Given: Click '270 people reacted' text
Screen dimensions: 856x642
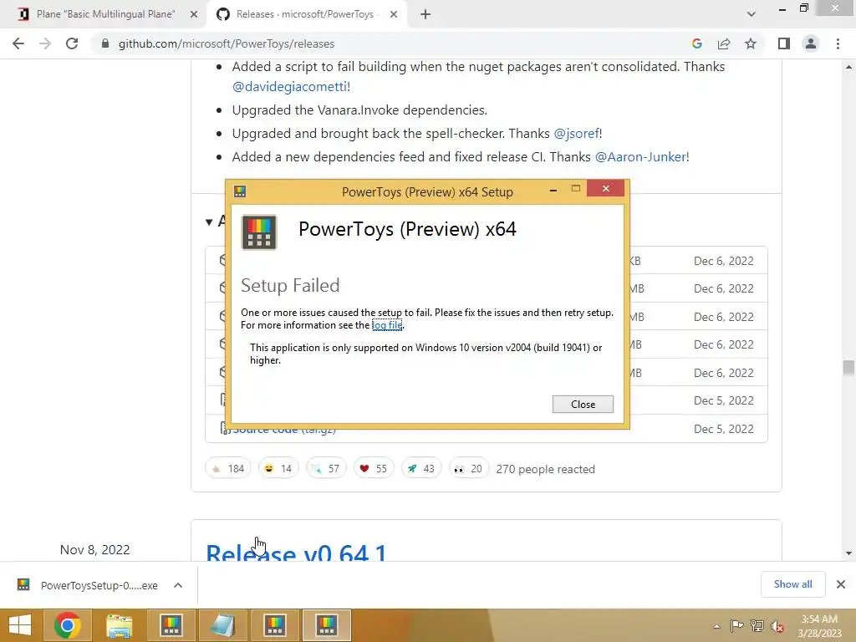Looking at the screenshot, I should pos(545,469).
